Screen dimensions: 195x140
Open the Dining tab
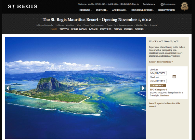(x=118, y=29)
